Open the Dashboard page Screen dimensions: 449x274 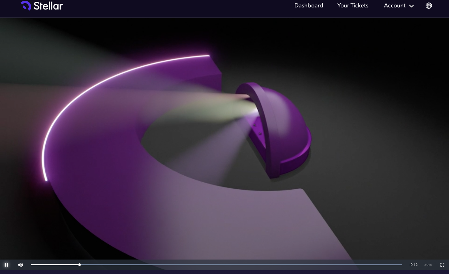(309, 6)
